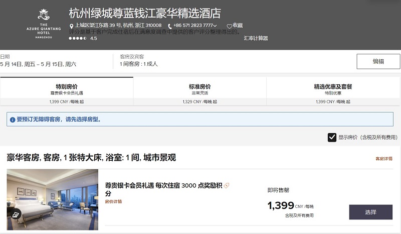The image size is (401, 234).
Task: Click the 收藏 label
Action: [238, 26]
